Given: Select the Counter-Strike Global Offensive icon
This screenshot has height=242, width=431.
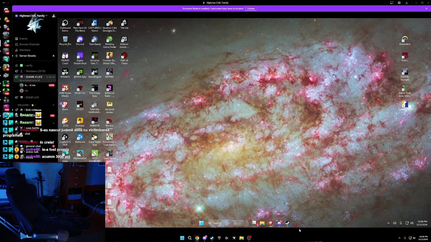Looking at the screenshot, I should point(109,58).
